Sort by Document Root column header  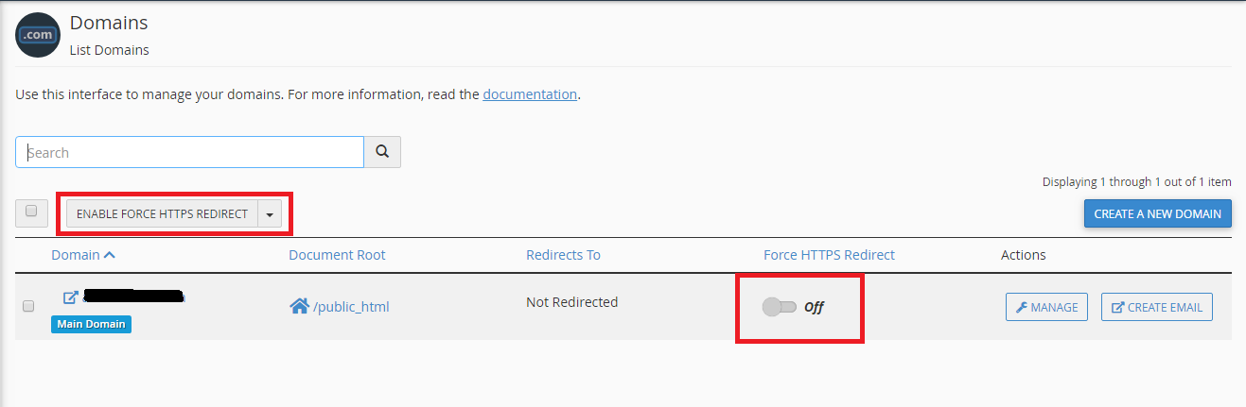point(337,255)
